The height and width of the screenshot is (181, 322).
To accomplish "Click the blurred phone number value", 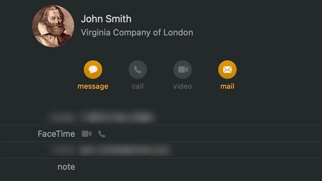I will (x=117, y=117).
